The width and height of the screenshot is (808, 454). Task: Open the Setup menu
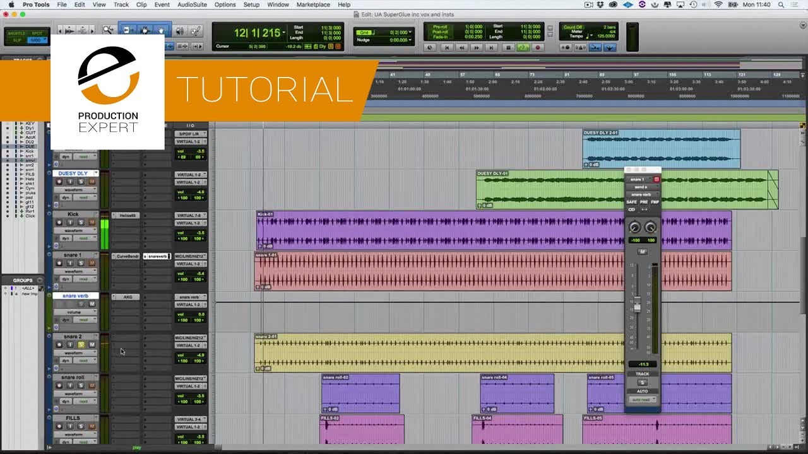[251, 4]
